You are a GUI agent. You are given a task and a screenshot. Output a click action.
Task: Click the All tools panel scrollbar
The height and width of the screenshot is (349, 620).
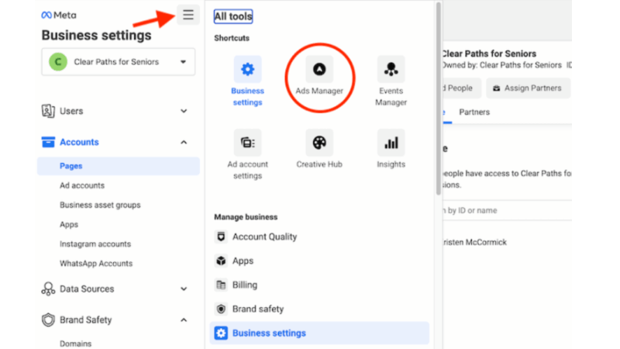(x=438, y=99)
